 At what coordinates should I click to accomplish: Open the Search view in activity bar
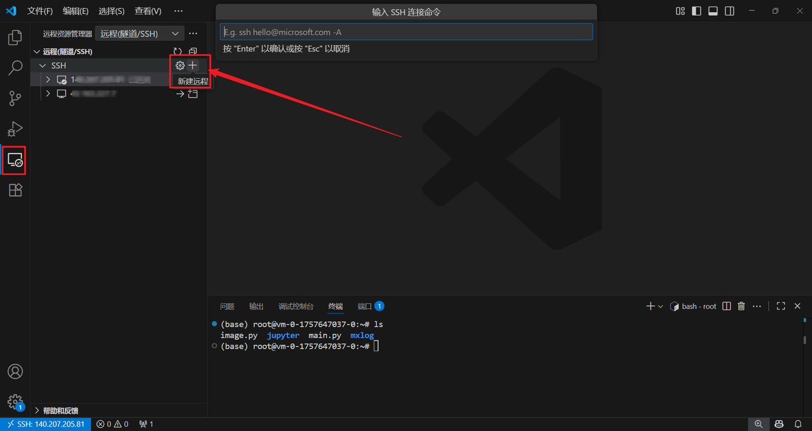[x=15, y=68]
